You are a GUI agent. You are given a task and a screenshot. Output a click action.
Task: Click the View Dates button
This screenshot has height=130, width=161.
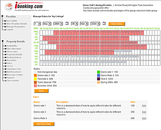pos(117,24)
